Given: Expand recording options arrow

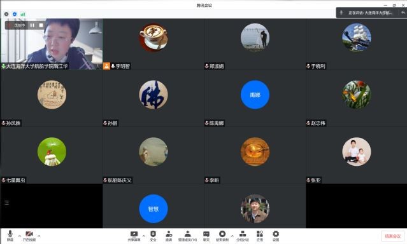Looking at the screenshot, I should (x=232, y=236).
